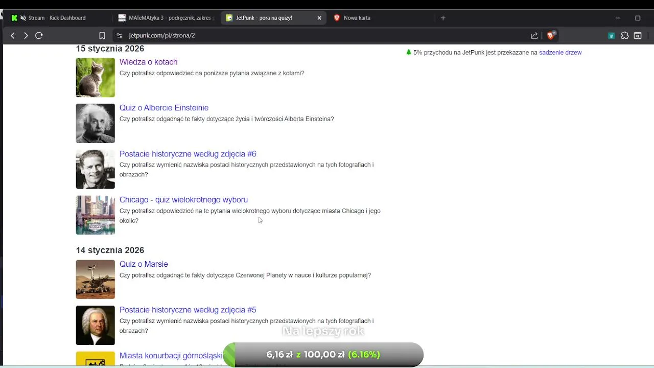Click the Albert Einstein portrait thumbnail
This screenshot has height=368, width=654.
(x=96, y=123)
